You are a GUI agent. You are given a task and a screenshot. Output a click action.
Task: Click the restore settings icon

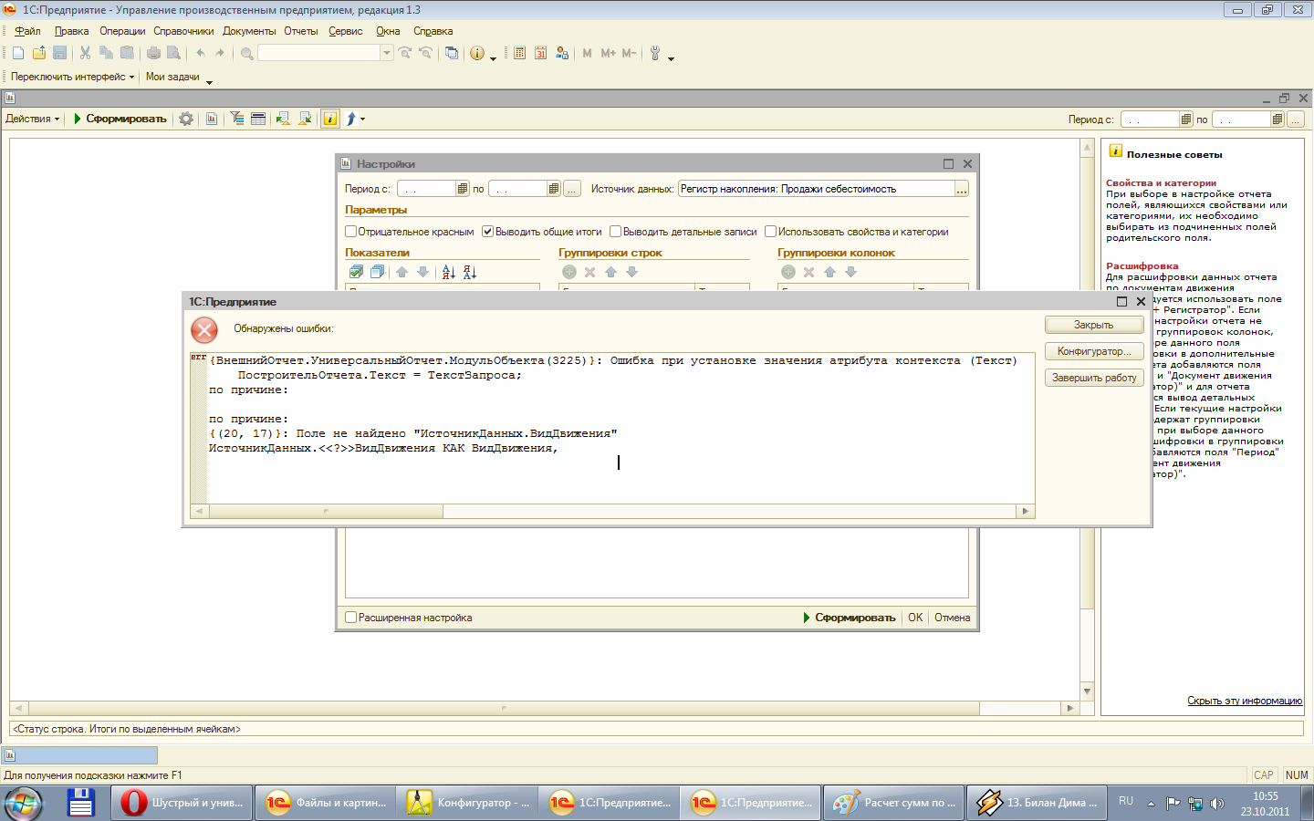pyautogui.click(x=283, y=119)
